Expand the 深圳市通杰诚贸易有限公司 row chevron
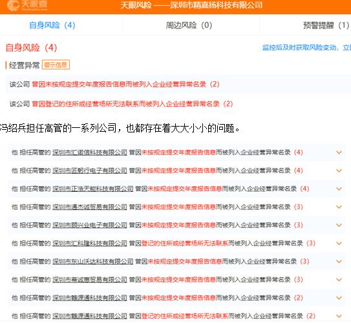 pos(339,207)
